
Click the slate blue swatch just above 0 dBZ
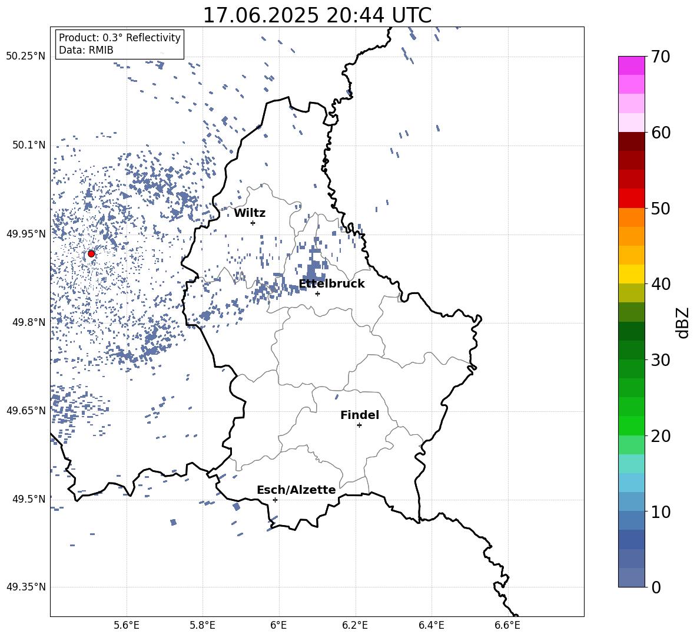pos(631,577)
